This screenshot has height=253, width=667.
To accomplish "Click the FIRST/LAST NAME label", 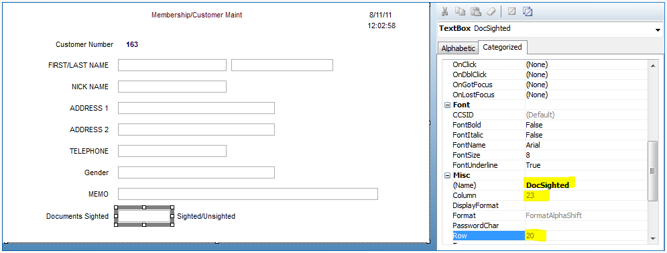I will tap(78, 65).
